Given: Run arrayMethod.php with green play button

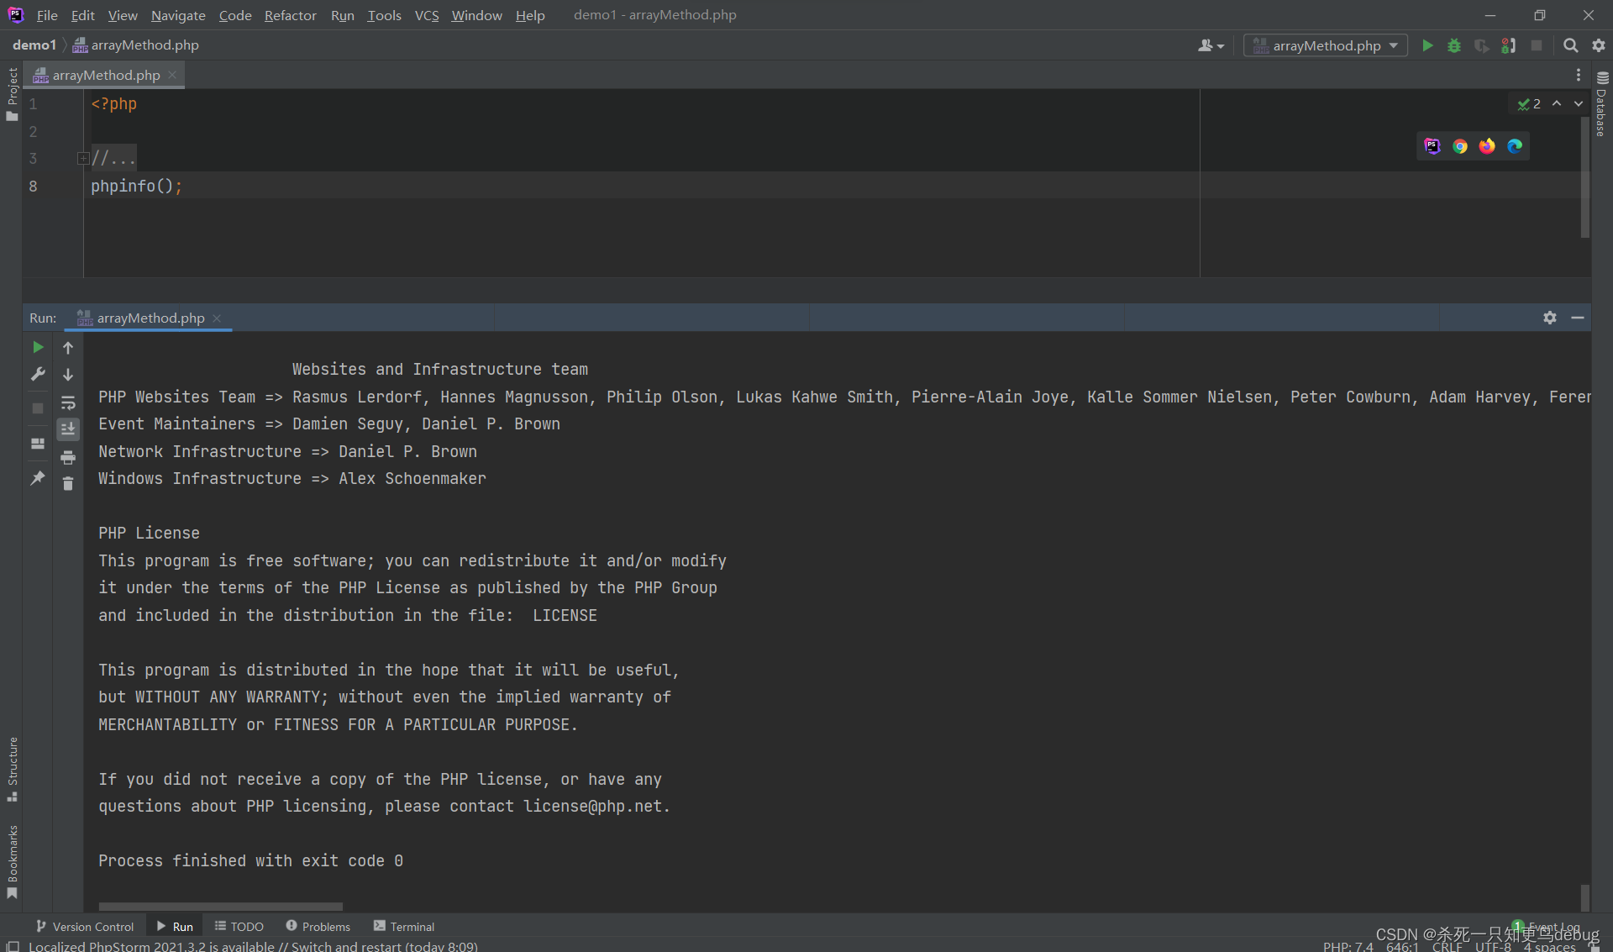Looking at the screenshot, I should coord(1427,45).
